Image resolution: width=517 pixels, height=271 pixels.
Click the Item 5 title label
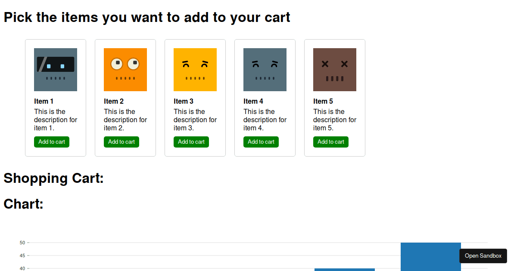(x=323, y=102)
